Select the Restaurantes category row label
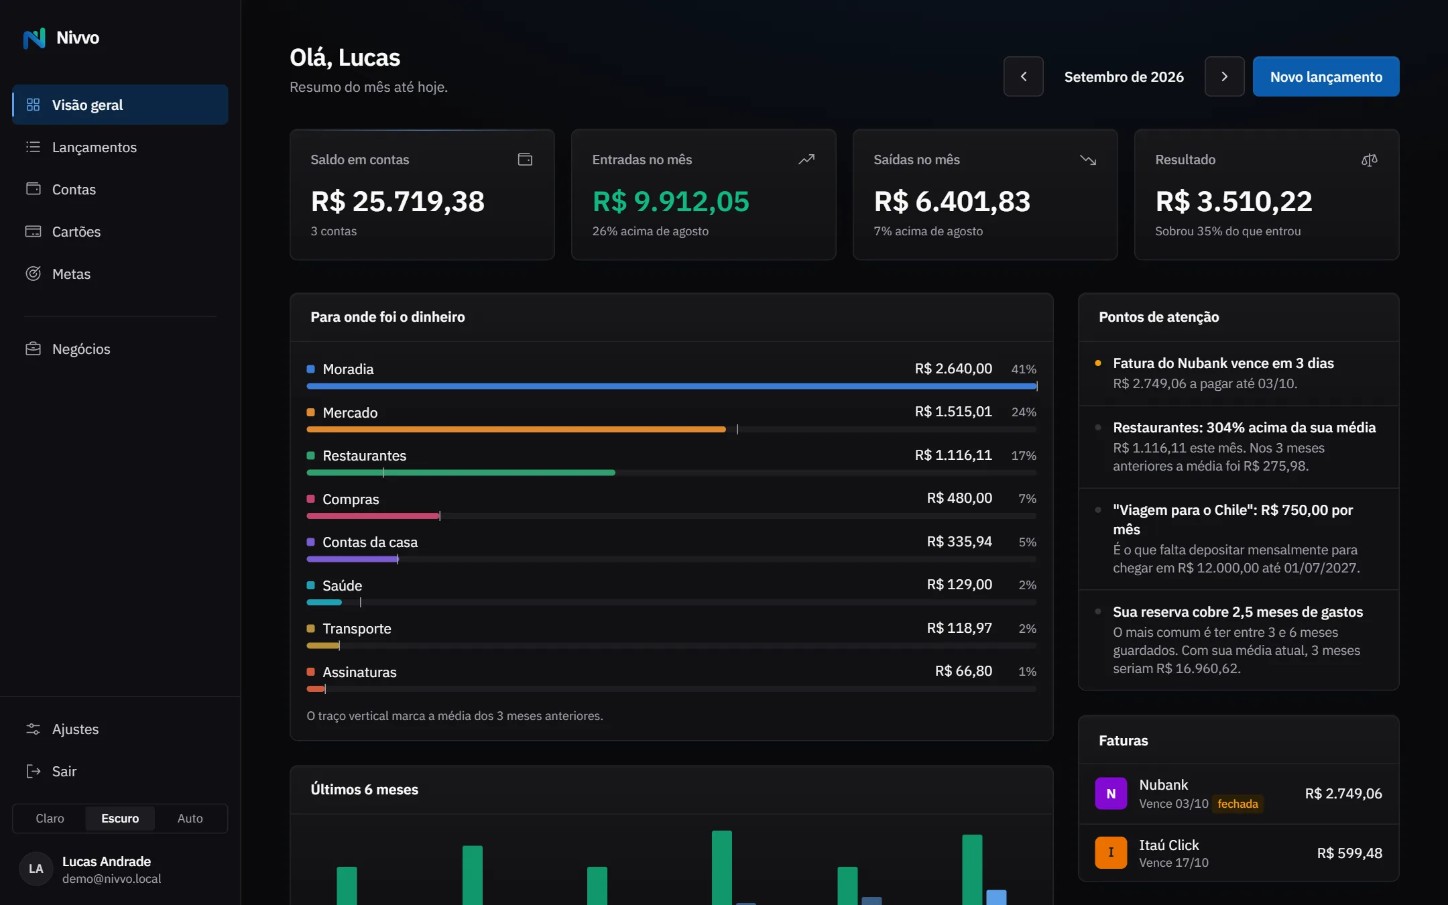Screen dimensions: 1448x905 click(365, 456)
